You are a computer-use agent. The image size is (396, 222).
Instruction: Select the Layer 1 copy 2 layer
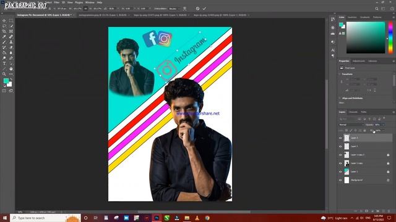366,155
